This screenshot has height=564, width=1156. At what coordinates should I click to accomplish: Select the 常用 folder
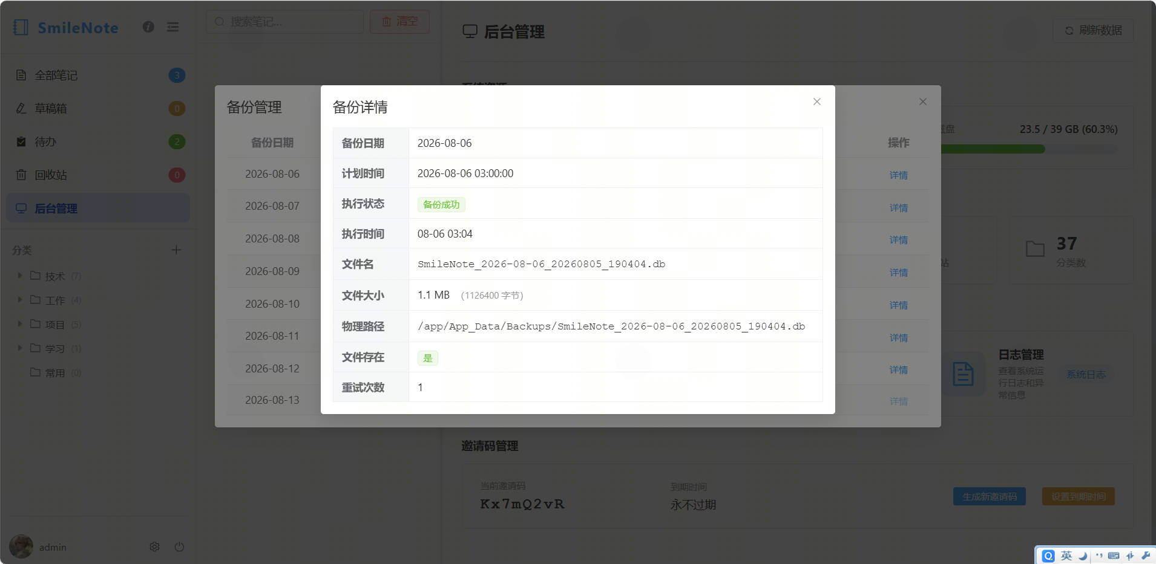[x=55, y=373]
